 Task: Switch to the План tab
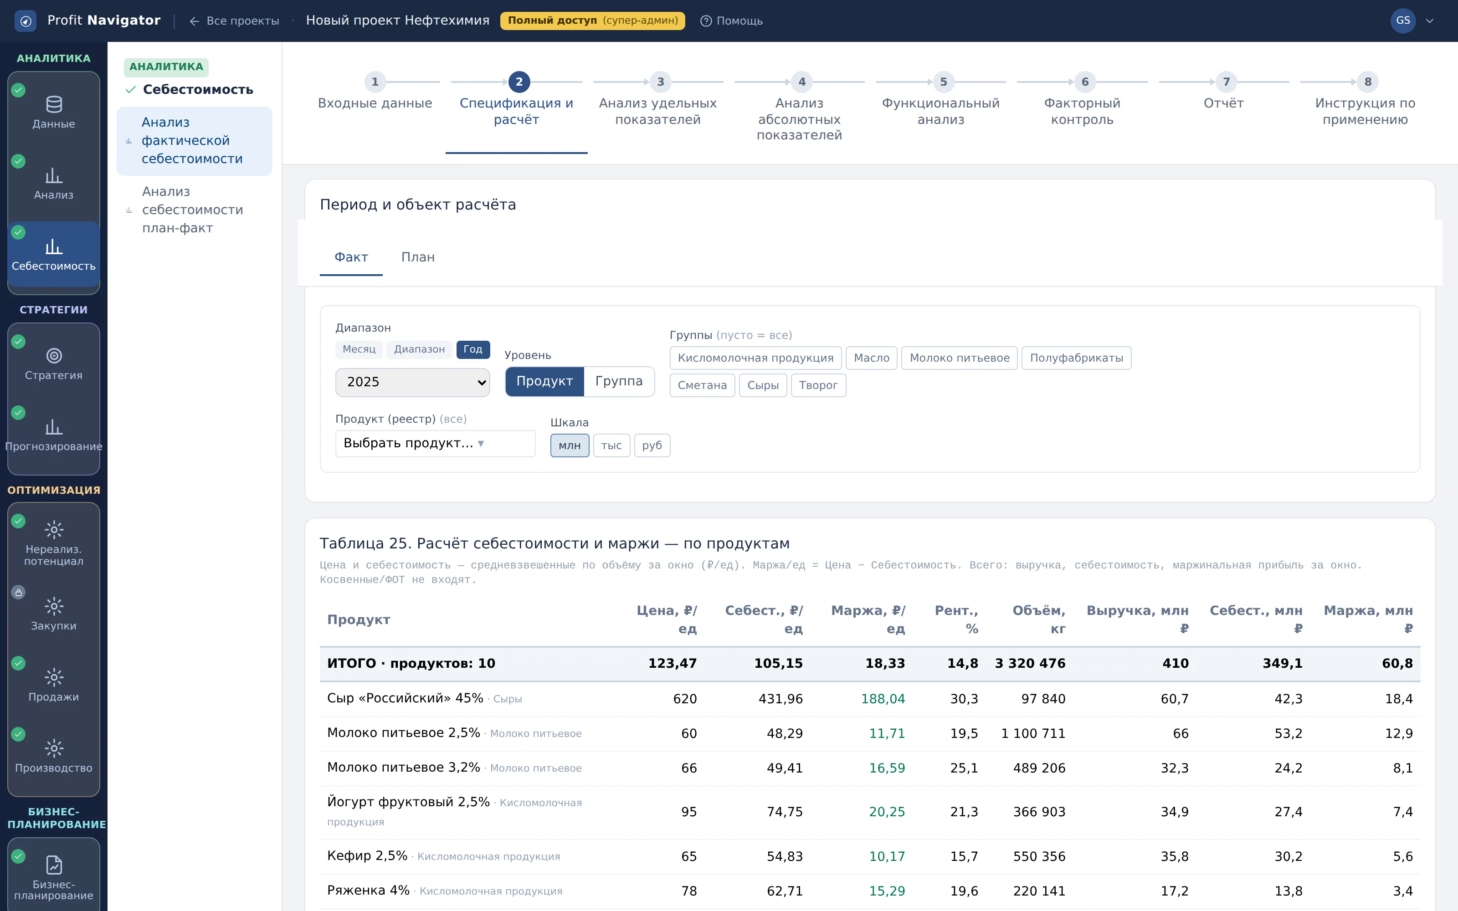418,257
